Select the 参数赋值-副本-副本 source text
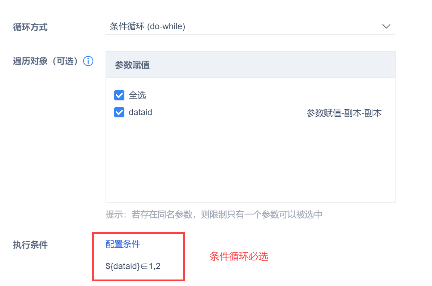Viewport: 432px width, 286px height. tap(344, 113)
